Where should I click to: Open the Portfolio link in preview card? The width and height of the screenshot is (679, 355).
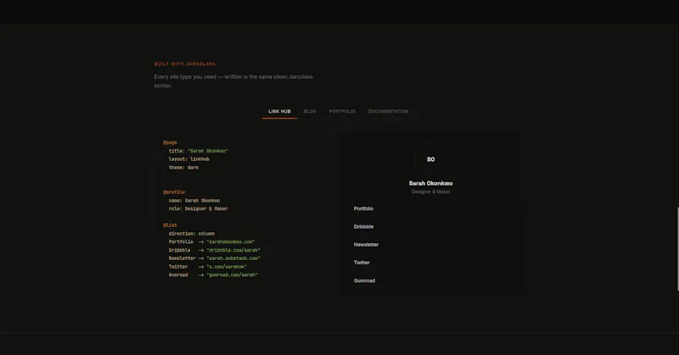point(431,208)
